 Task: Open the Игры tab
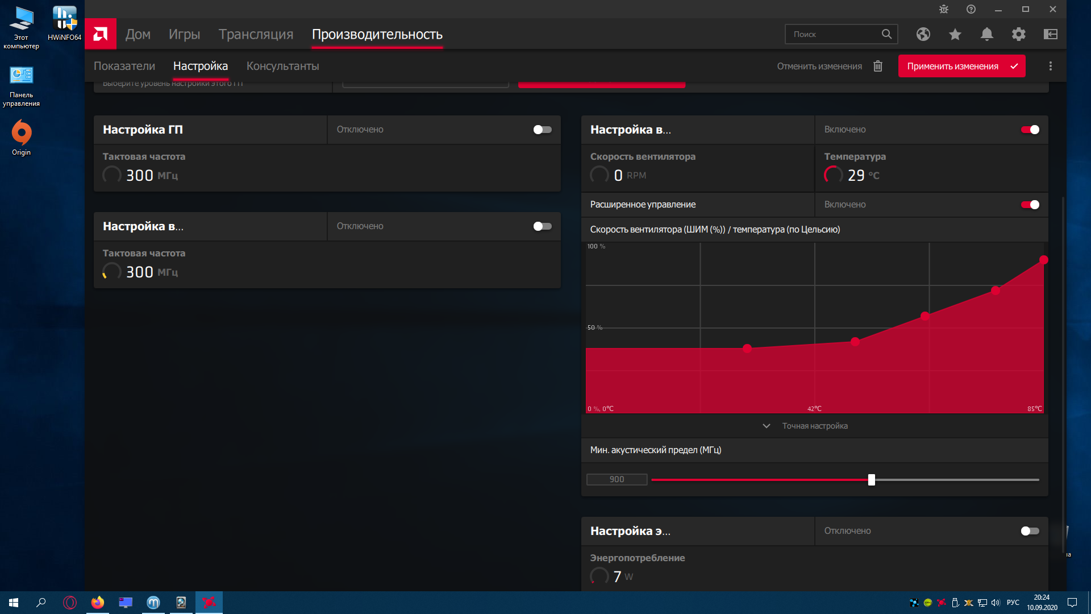click(x=184, y=34)
